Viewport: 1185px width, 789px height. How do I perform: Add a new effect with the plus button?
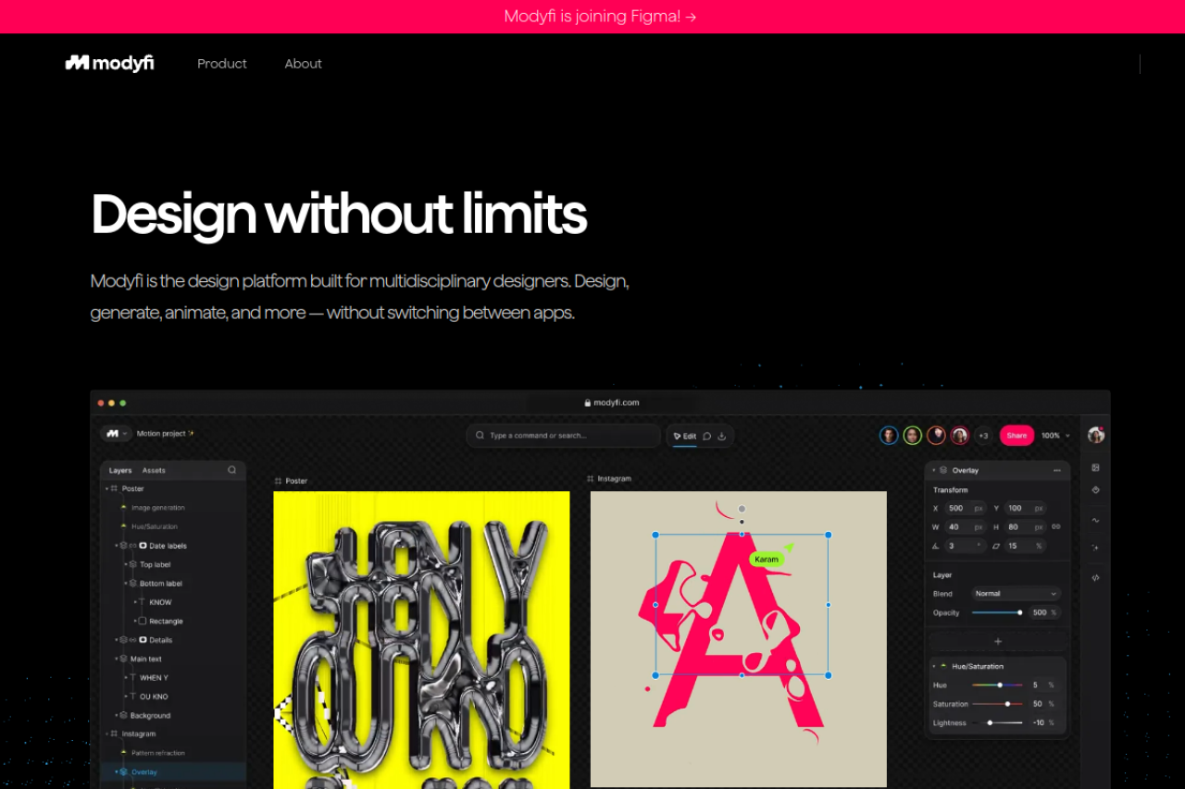coord(998,641)
